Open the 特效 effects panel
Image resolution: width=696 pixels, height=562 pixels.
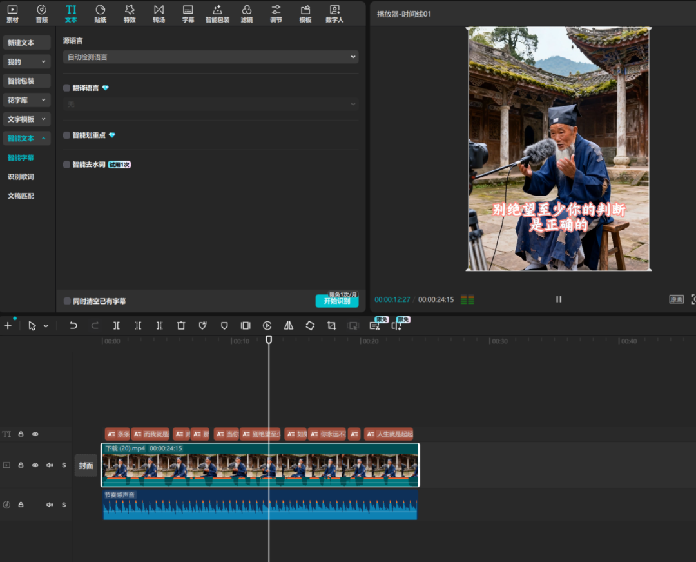(130, 14)
